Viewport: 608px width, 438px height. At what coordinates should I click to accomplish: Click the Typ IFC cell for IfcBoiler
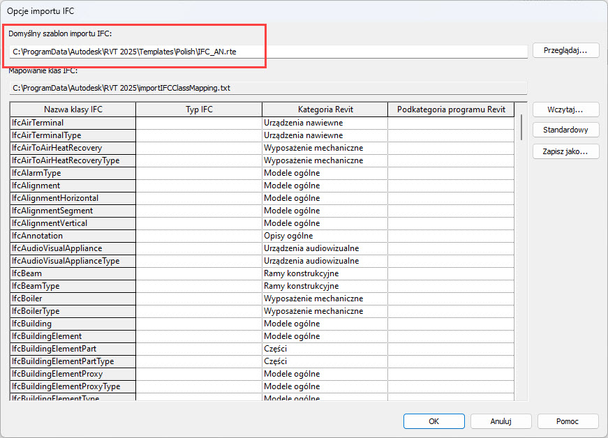[x=199, y=299]
